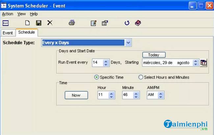
Task: Expand the Schedule Type dropdown arrow
Action: click(128, 43)
